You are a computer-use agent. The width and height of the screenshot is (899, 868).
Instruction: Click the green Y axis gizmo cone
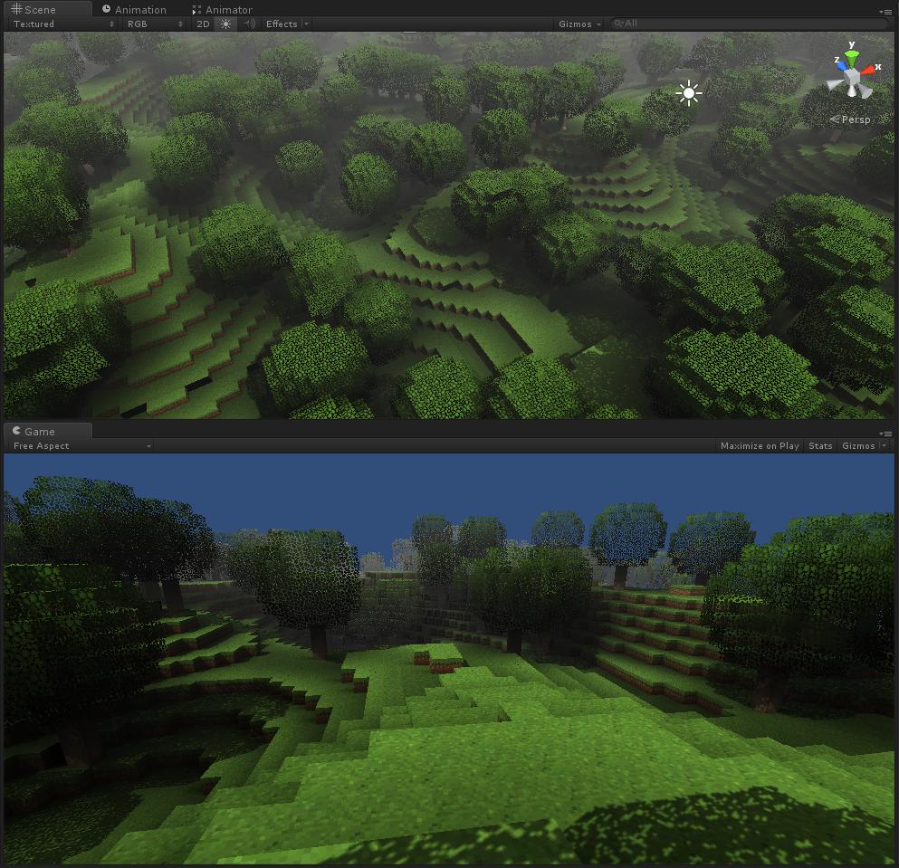(853, 57)
